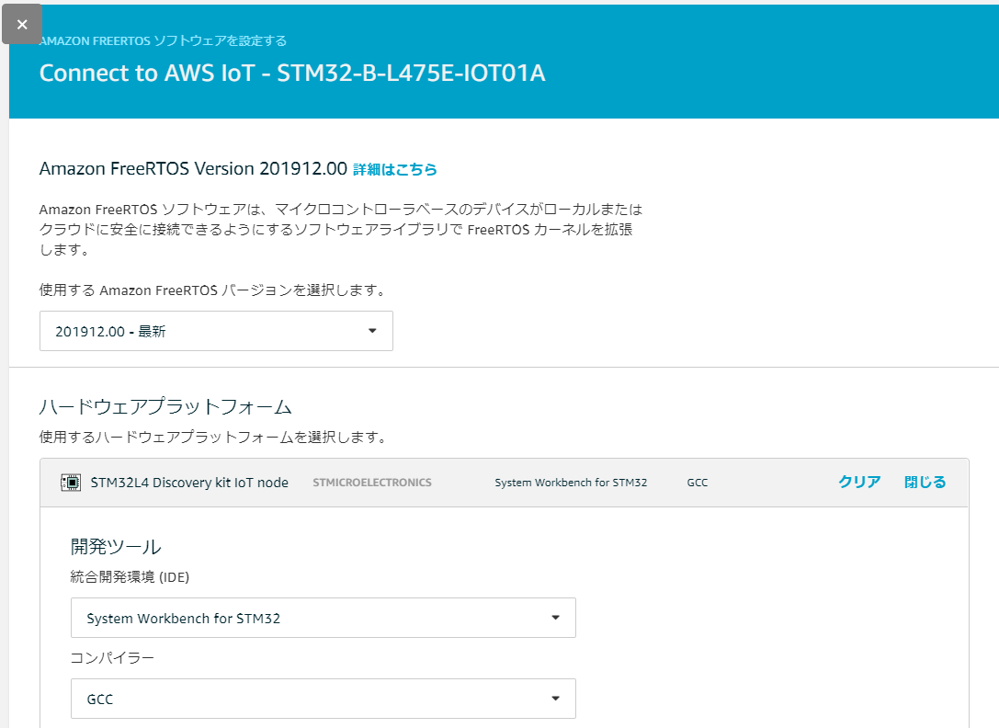Viewport: 999px width, 728px height.
Task: Open the 詳細はこちら details link
Action: pyautogui.click(x=395, y=169)
